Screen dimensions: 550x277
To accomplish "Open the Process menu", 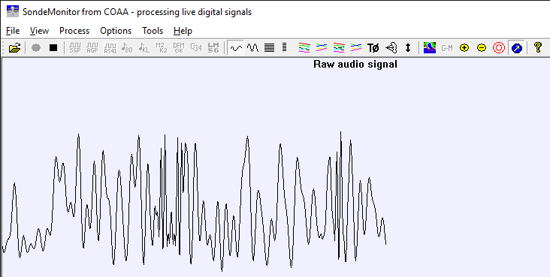I will [x=74, y=31].
